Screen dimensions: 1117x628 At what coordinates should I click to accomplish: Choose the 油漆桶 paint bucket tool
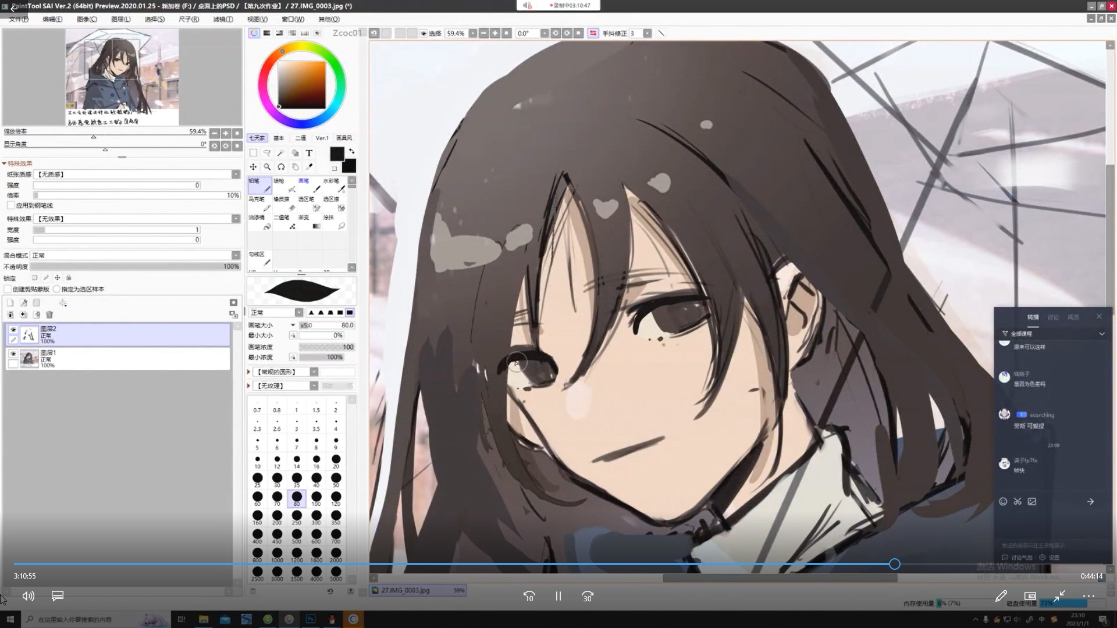(259, 222)
